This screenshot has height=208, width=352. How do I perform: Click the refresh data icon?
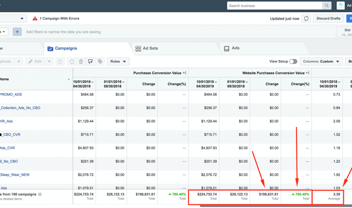(x=306, y=19)
